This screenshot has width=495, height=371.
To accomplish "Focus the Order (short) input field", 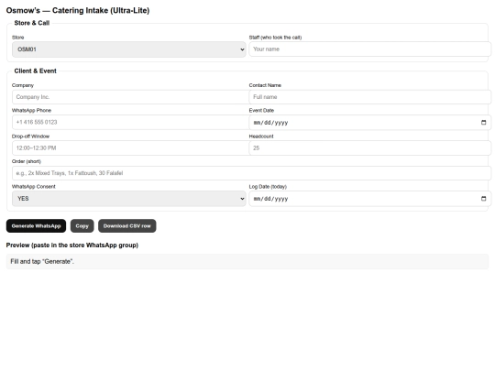I will tap(251, 173).
